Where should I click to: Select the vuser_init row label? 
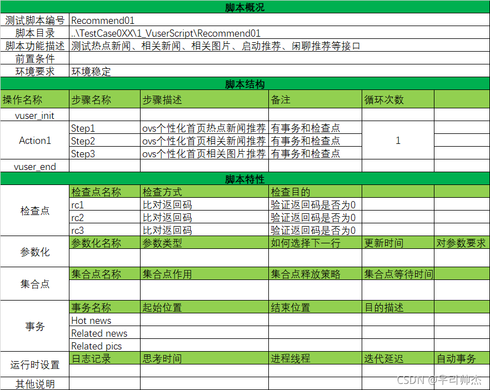pyautogui.click(x=34, y=115)
